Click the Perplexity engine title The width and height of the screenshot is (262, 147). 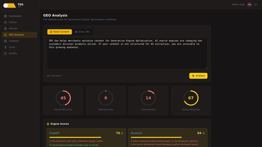point(136,133)
